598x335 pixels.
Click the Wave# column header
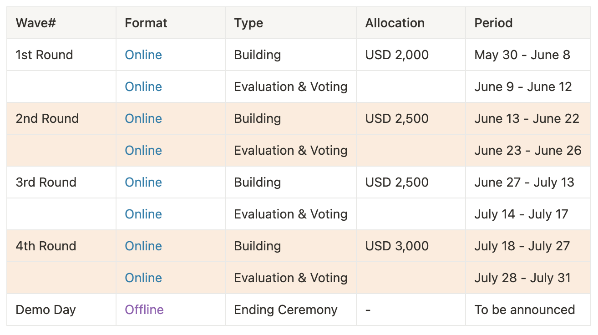35,23
